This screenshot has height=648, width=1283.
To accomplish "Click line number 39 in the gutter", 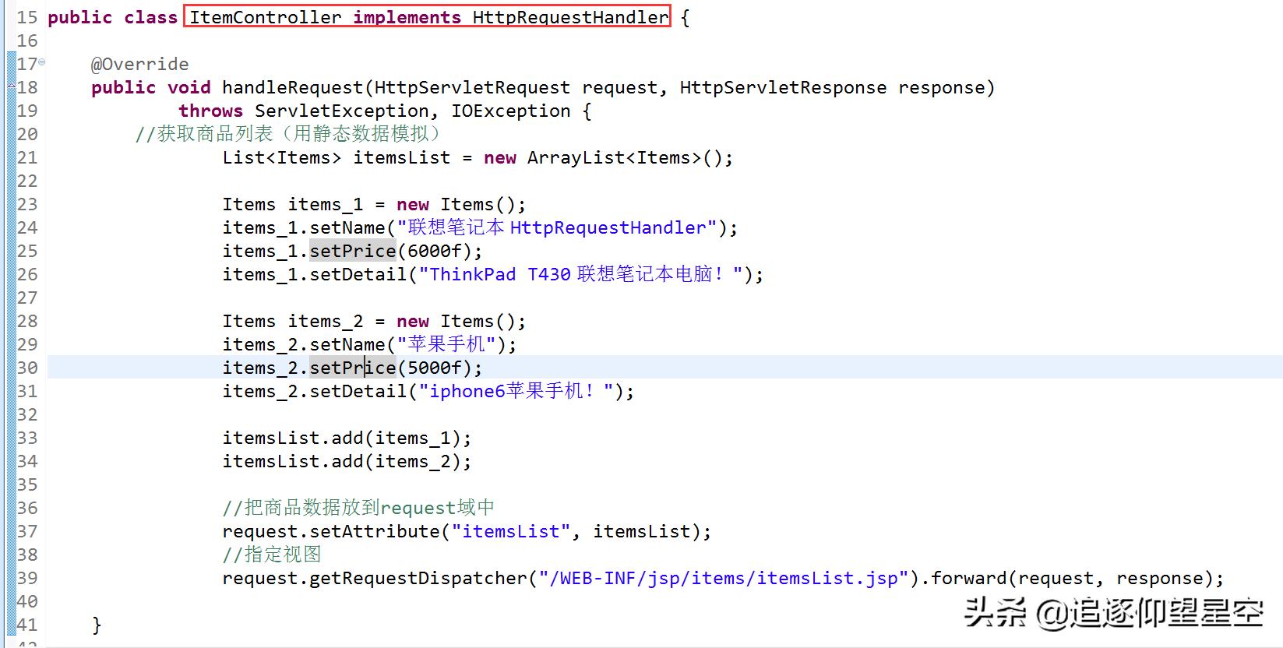I will (x=27, y=578).
